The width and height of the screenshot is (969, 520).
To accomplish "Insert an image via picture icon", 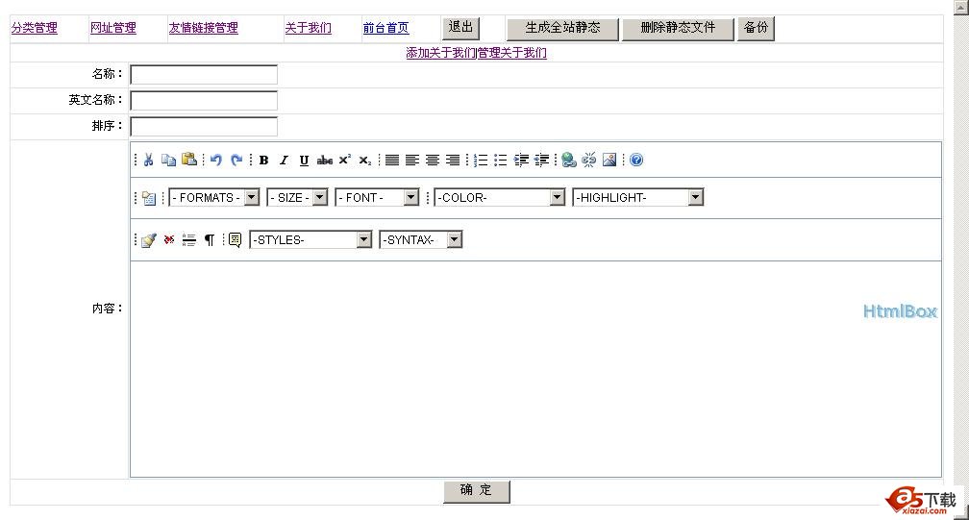I will pos(609,161).
